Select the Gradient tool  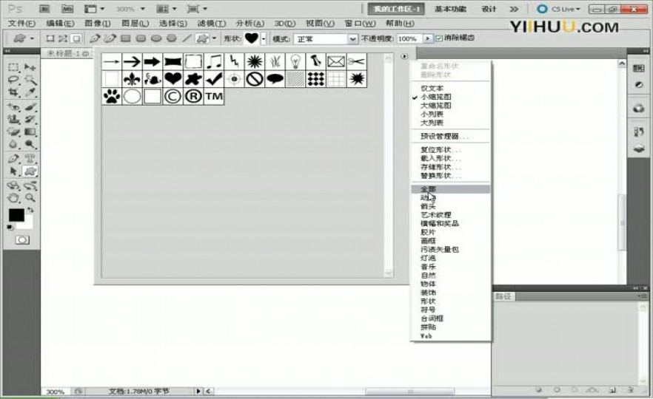coord(30,132)
